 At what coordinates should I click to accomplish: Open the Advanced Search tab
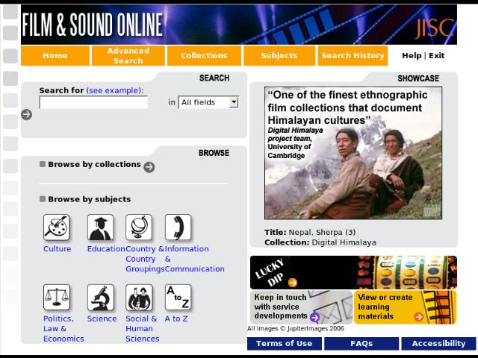(128, 56)
